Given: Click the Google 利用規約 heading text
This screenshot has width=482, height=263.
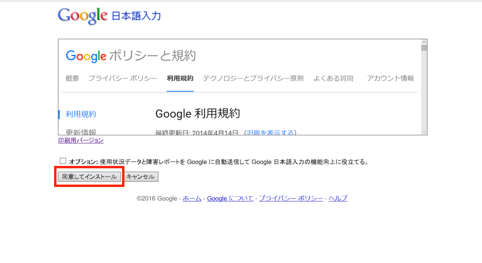Looking at the screenshot, I should (x=198, y=114).
